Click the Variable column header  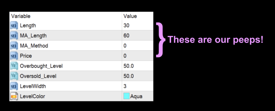coord(21,16)
